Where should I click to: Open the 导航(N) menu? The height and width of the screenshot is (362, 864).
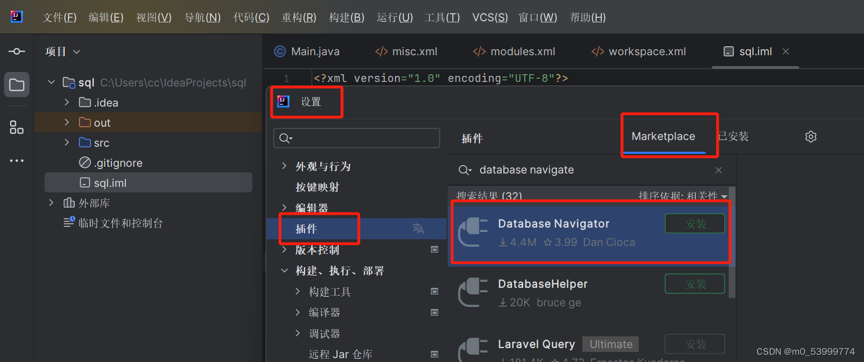coord(202,17)
